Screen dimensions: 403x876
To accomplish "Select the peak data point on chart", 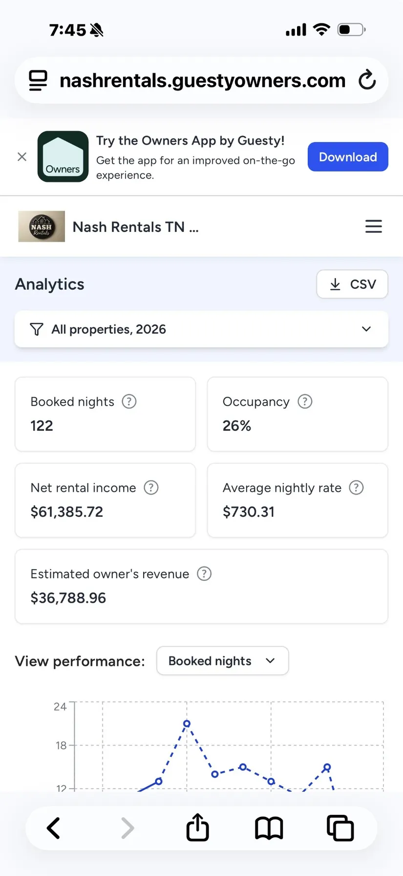I will click(x=187, y=723).
